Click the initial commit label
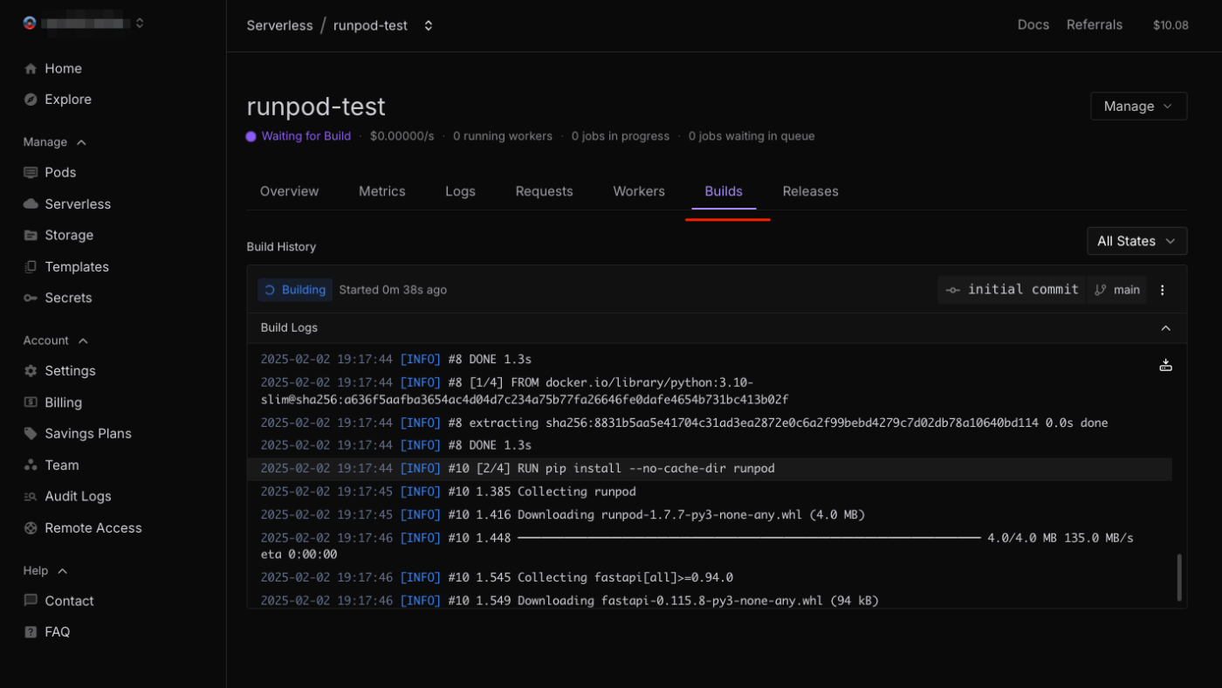This screenshot has height=688, width=1222. [x=1023, y=290]
